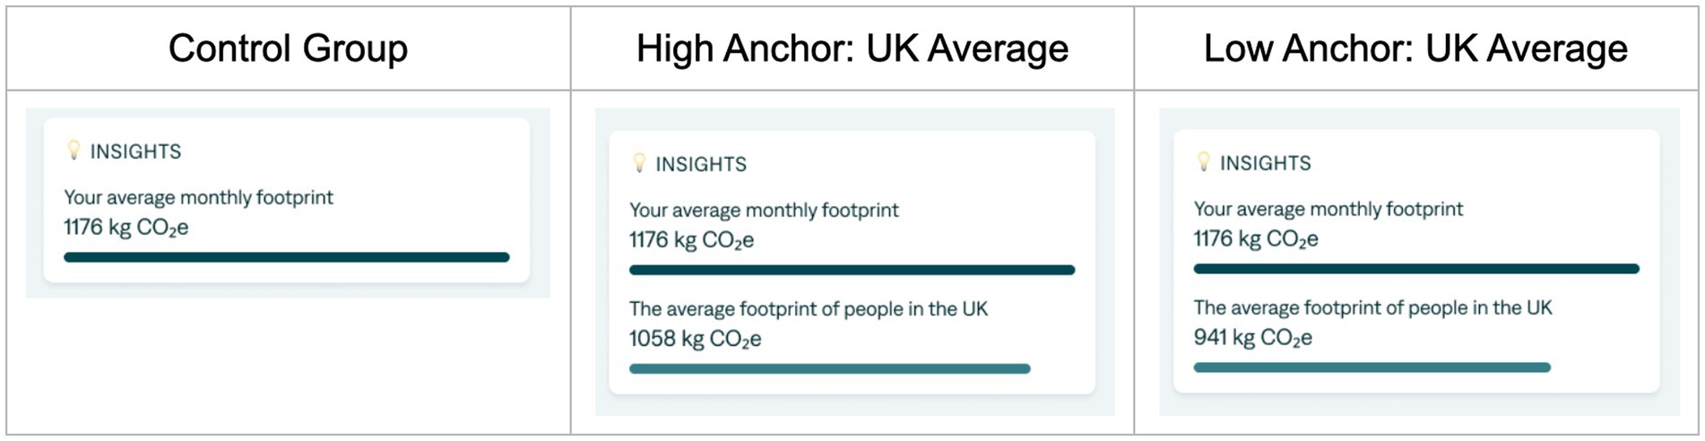Viewport: 1705px width, 441px height.
Task: Click the lightbulb icon in High Anchor card
Action: pyautogui.click(x=639, y=163)
